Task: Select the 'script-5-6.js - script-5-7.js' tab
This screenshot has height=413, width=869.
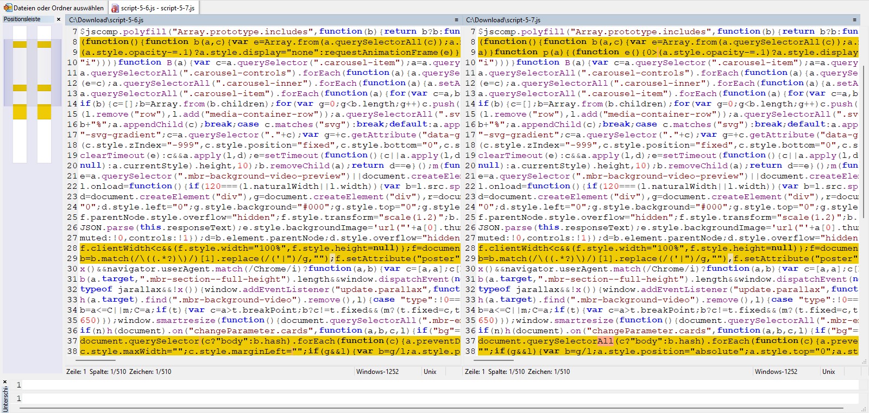Action: pyautogui.click(x=154, y=8)
